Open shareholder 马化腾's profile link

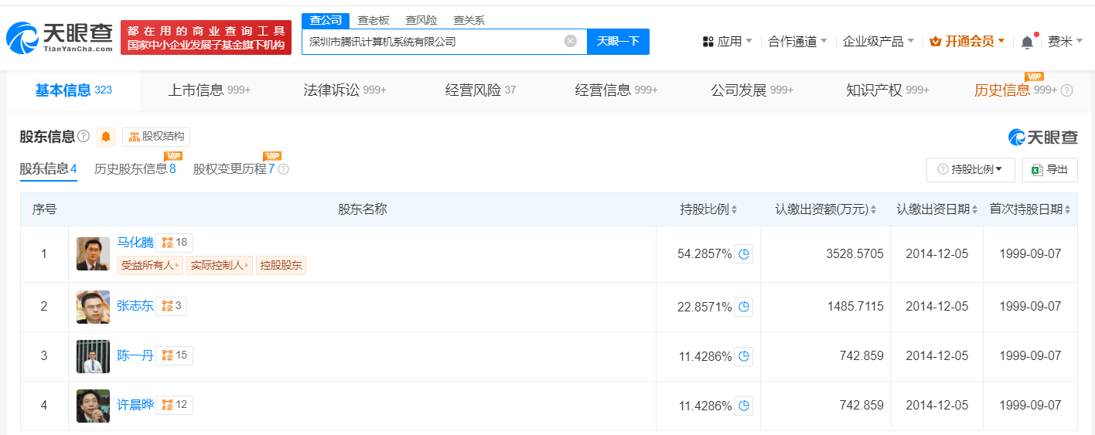135,243
